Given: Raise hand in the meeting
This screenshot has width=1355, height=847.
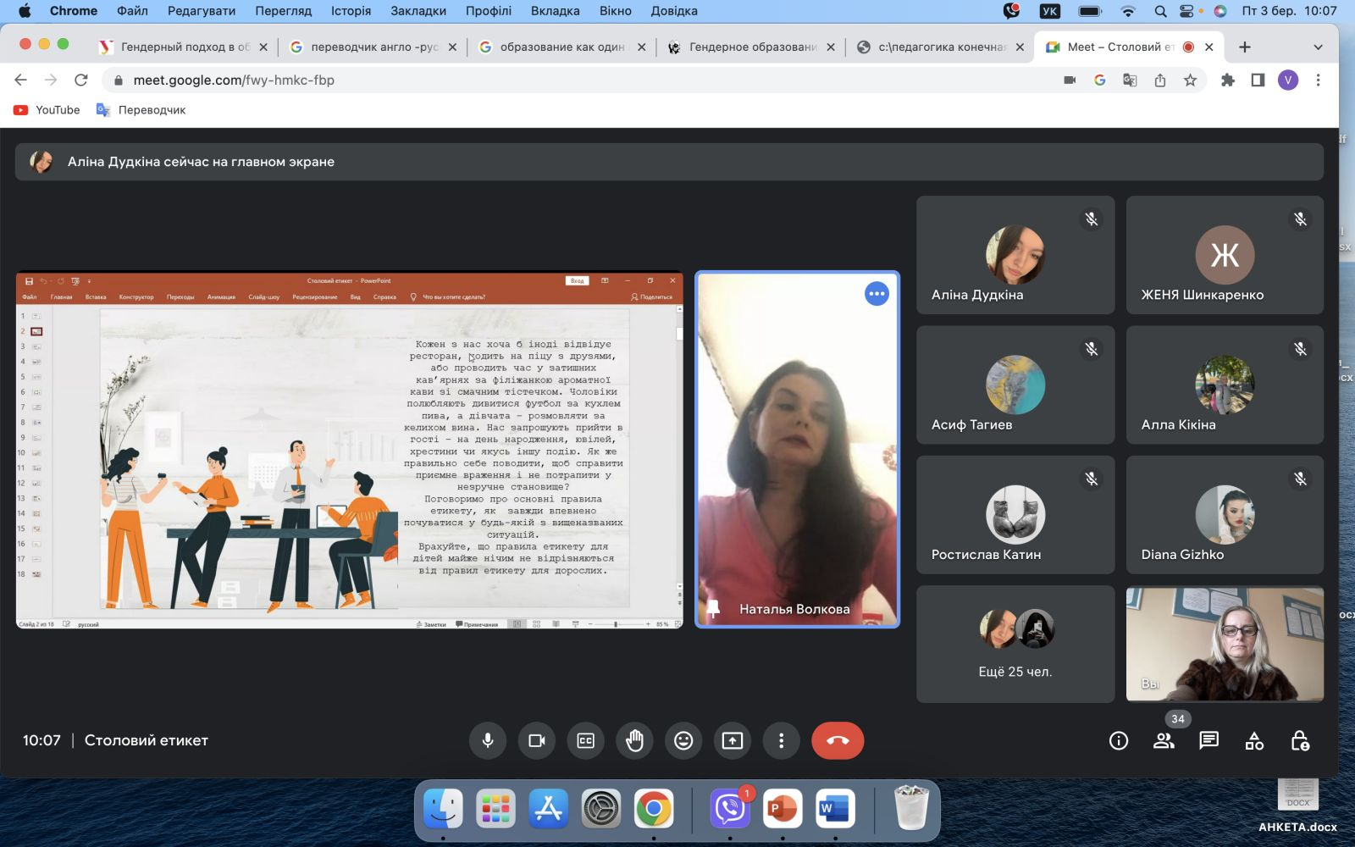Looking at the screenshot, I should 634,740.
